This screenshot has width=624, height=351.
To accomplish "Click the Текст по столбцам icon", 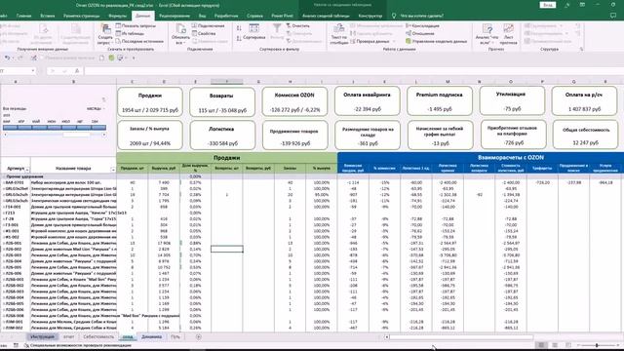I will [x=339, y=29].
